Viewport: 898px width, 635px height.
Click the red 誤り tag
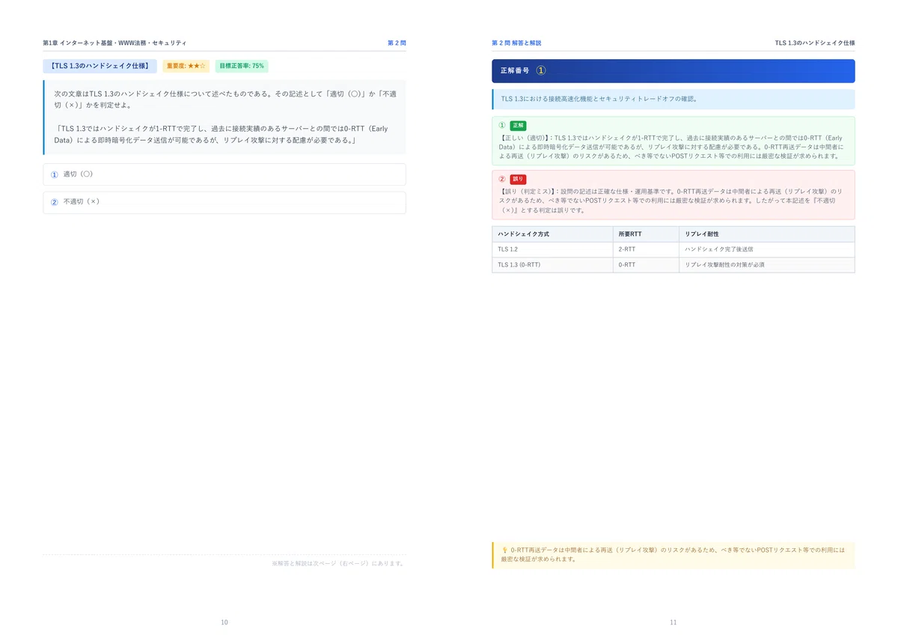[x=519, y=180]
